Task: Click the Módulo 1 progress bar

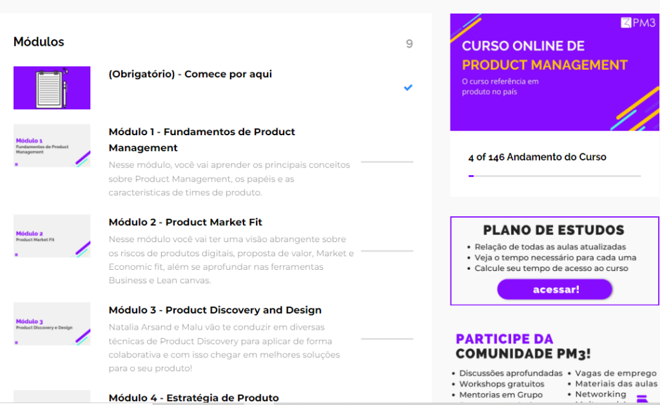Action: click(387, 162)
